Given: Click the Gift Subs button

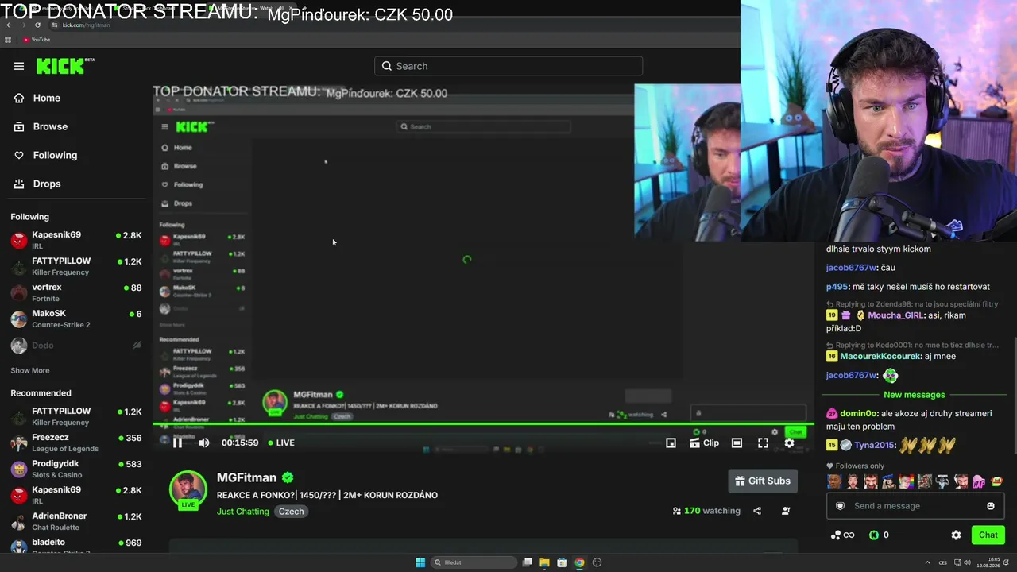Looking at the screenshot, I should [x=763, y=481].
